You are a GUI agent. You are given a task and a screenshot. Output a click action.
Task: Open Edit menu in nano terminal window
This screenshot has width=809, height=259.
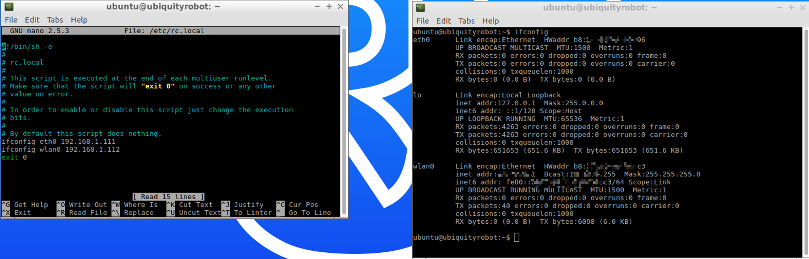click(x=32, y=20)
